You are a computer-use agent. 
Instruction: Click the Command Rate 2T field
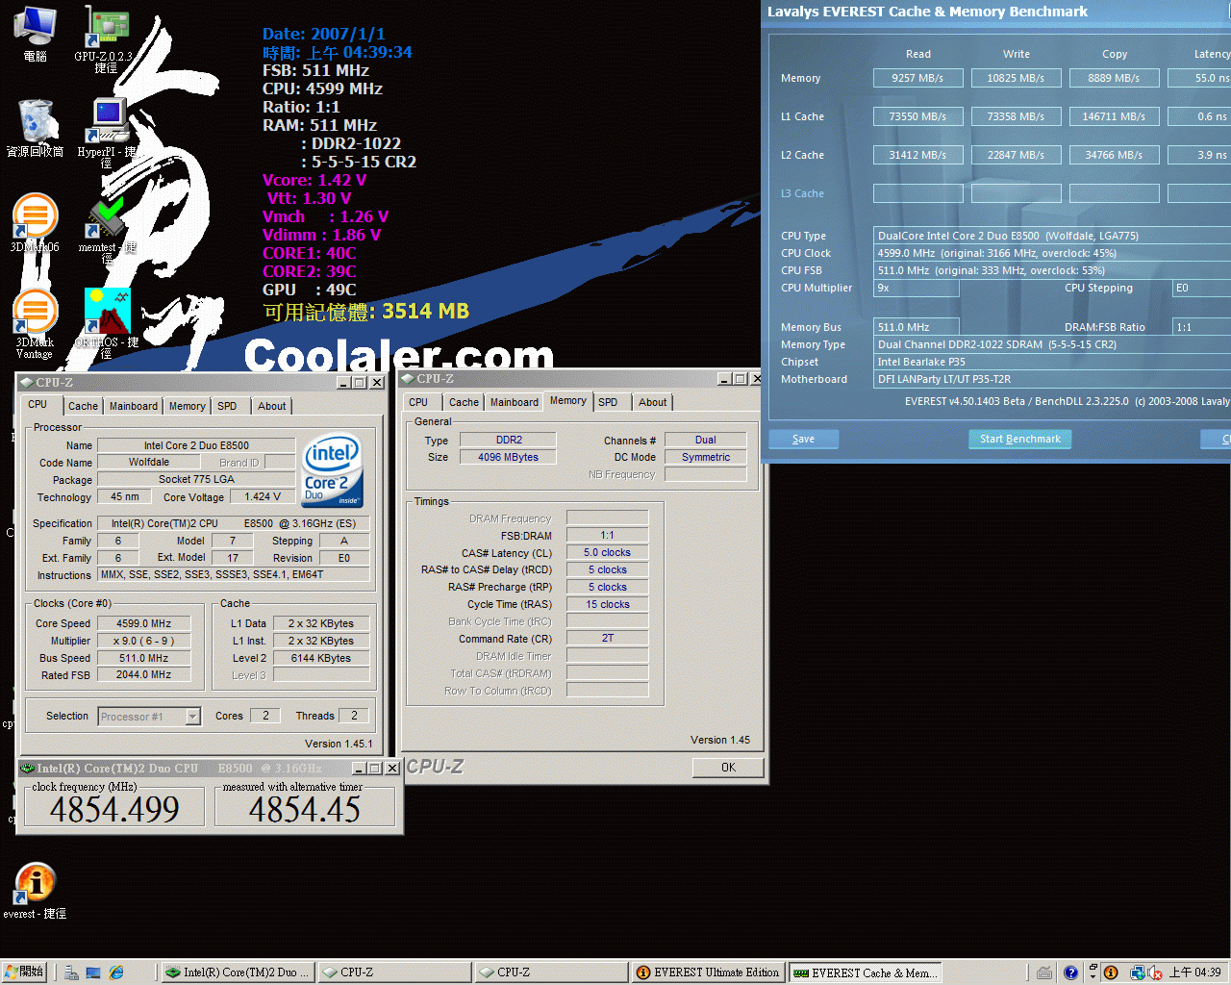pos(607,638)
